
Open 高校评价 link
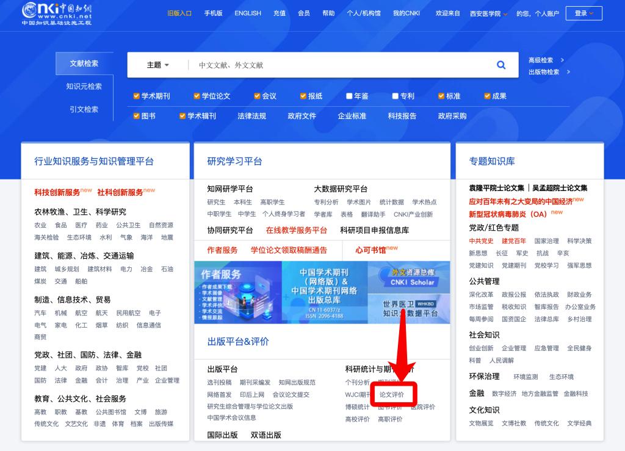pyautogui.click(x=358, y=419)
